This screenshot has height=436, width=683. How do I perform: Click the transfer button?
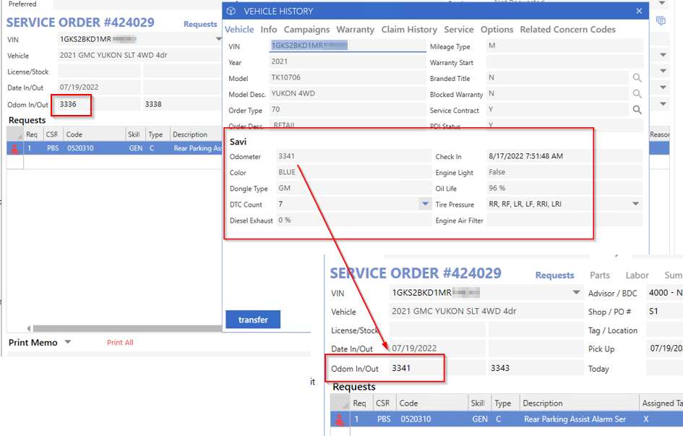[x=253, y=320]
